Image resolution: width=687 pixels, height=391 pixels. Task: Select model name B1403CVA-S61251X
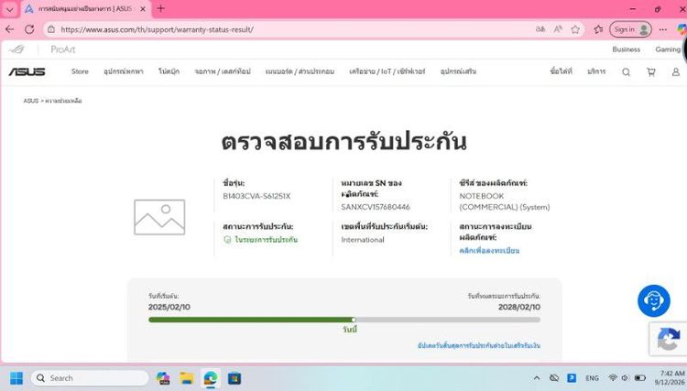coord(256,196)
